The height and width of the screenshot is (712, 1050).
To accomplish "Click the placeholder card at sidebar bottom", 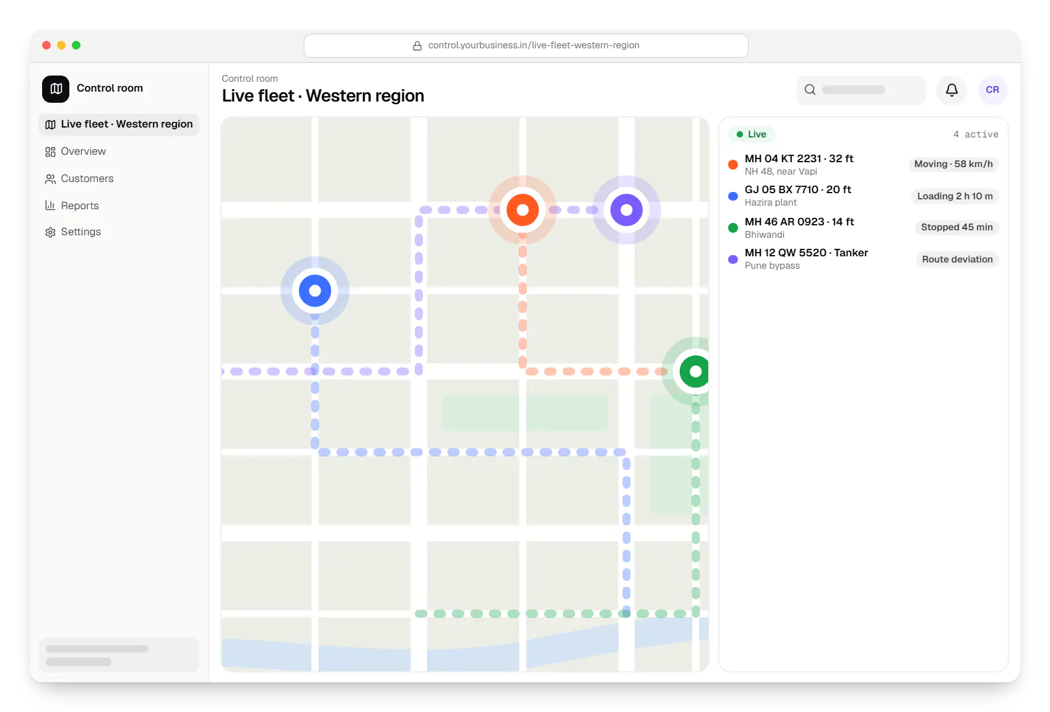I will tap(119, 655).
